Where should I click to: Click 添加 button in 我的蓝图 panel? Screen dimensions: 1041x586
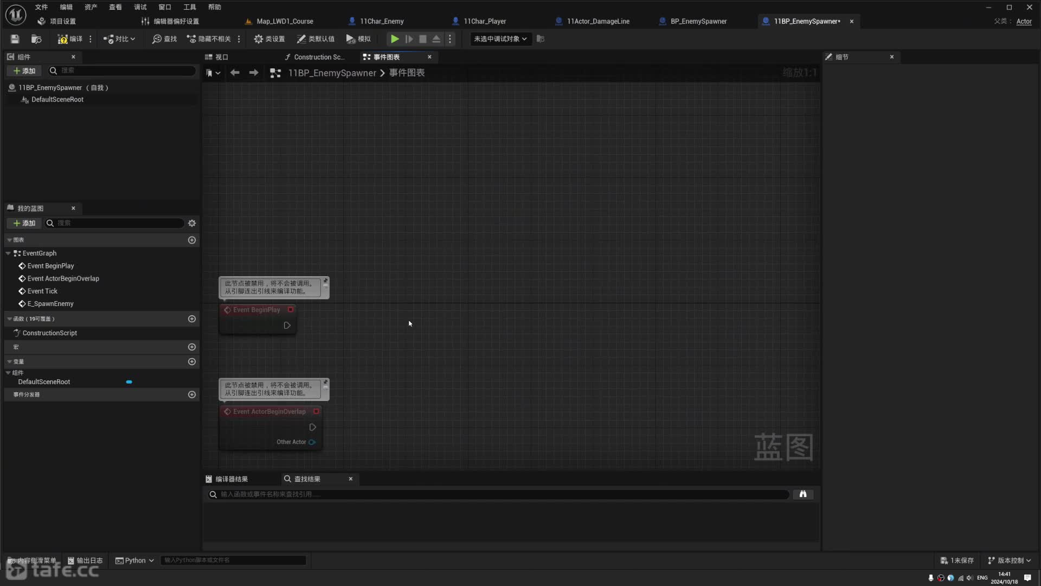click(x=24, y=224)
